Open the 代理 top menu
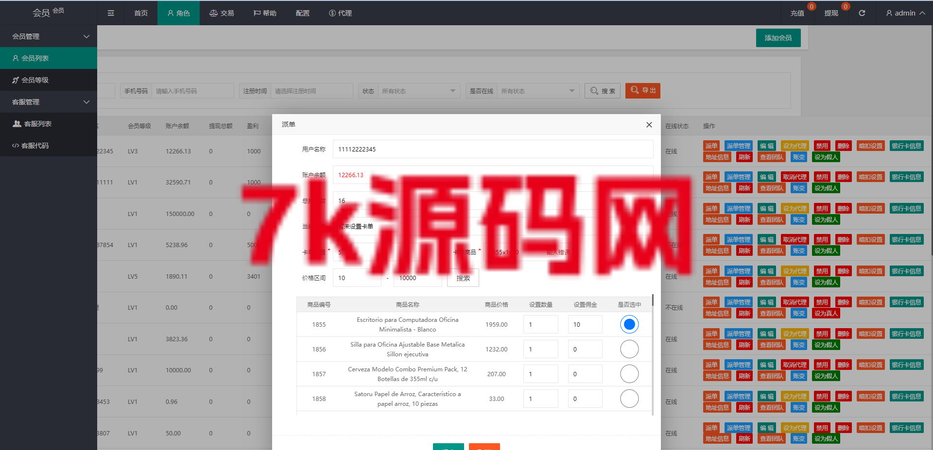Screen dimensions: 933x450 [340, 13]
